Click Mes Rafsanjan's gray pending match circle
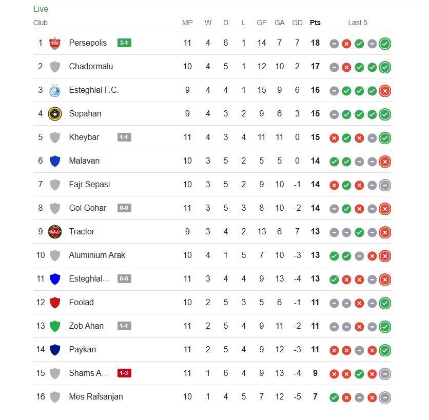429x420 pixels. 384,397
